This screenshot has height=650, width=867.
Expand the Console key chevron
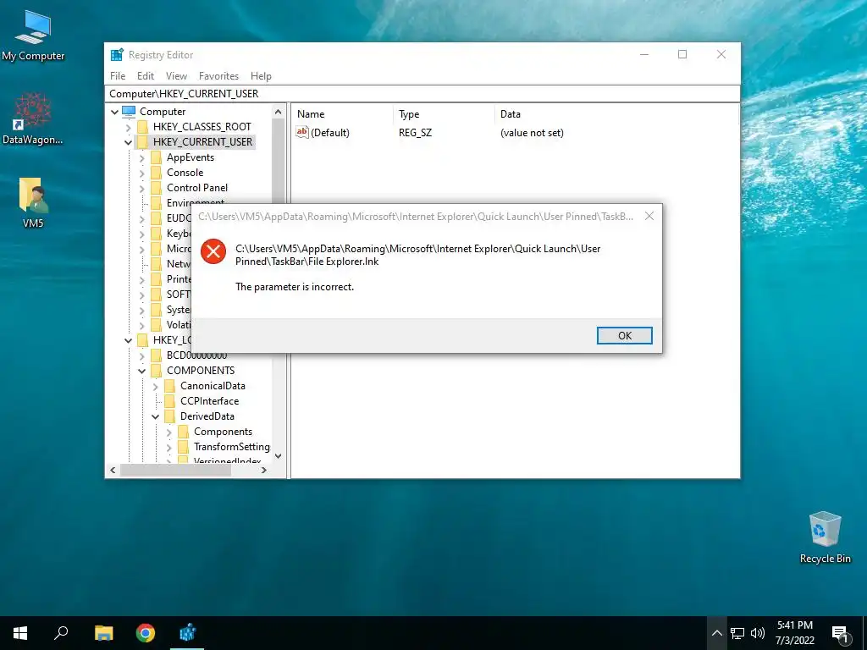click(x=141, y=173)
